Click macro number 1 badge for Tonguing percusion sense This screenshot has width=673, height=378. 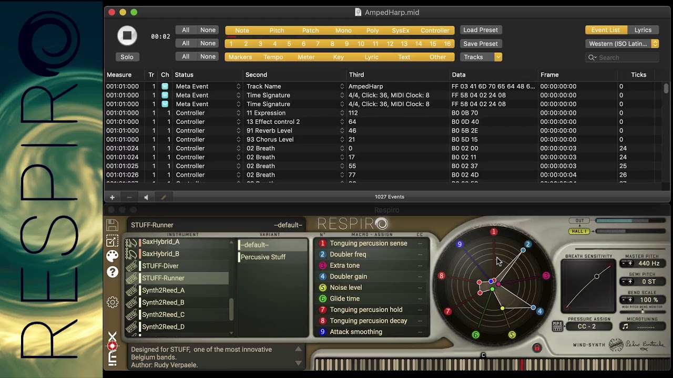[323, 244]
